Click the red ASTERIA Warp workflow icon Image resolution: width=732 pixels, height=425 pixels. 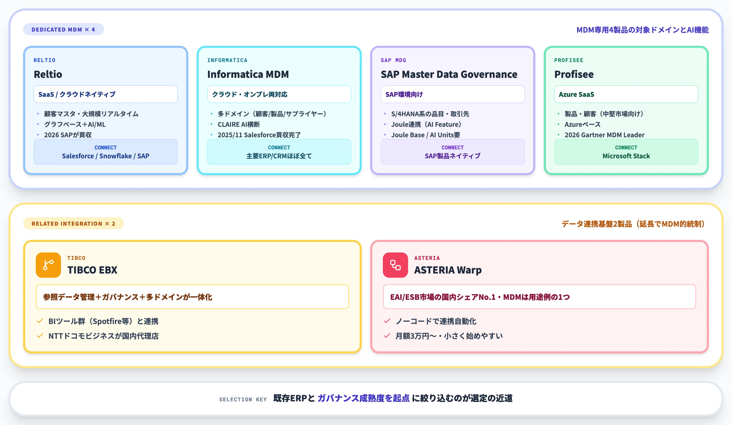[x=395, y=265]
